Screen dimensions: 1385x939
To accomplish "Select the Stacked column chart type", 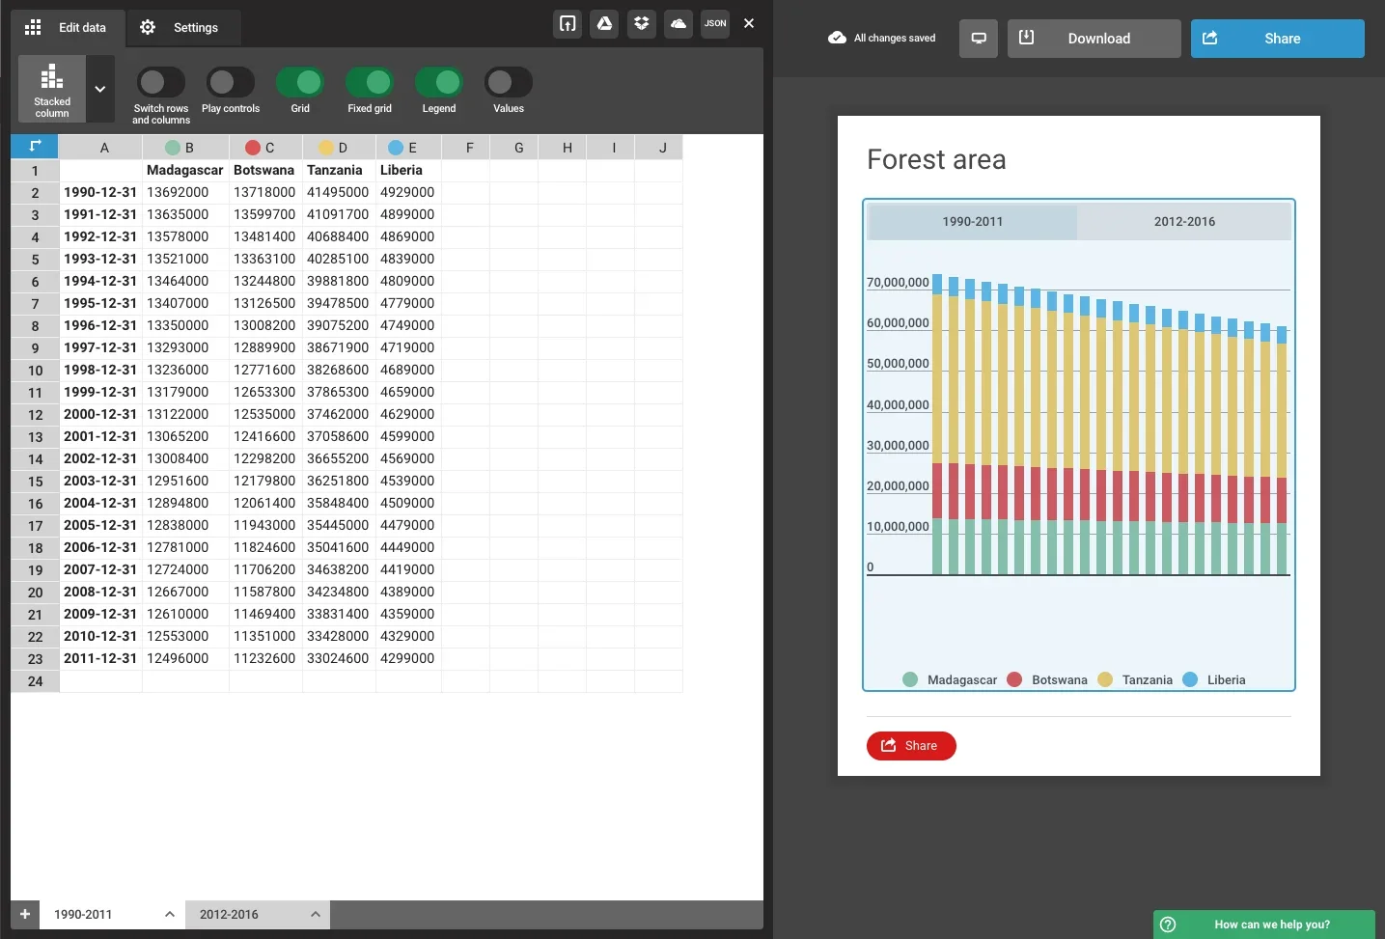I will click(52, 89).
